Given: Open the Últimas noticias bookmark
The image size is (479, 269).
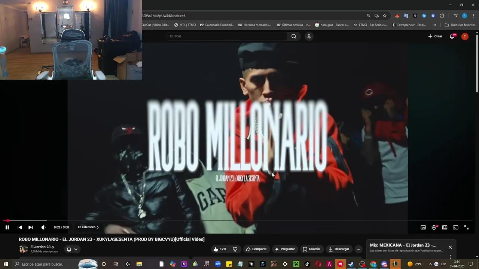Looking at the screenshot, I should tap(293, 25).
